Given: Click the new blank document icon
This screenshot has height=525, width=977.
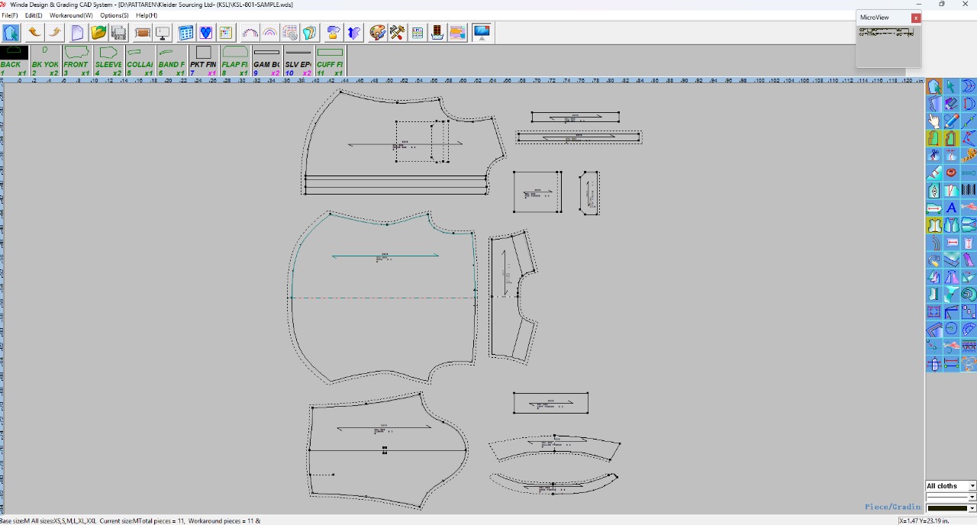Looking at the screenshot, I should [77, 33].
